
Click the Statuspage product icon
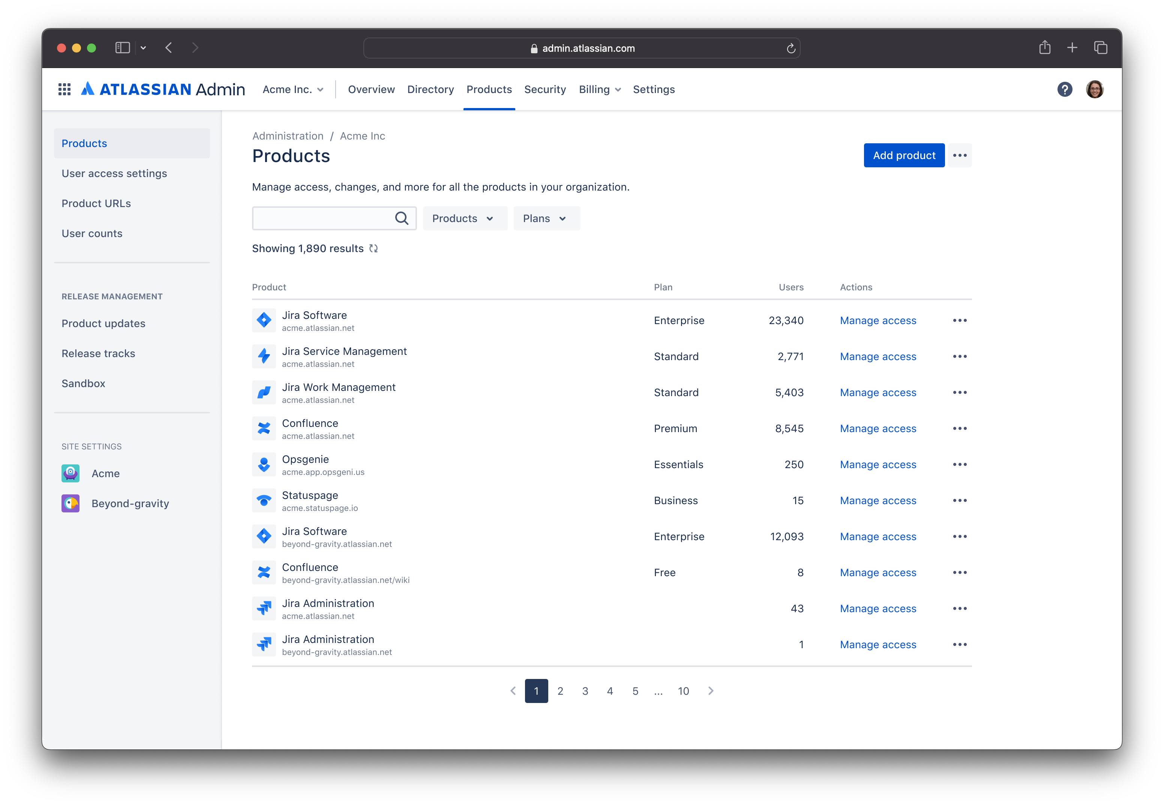pos(264,500)
